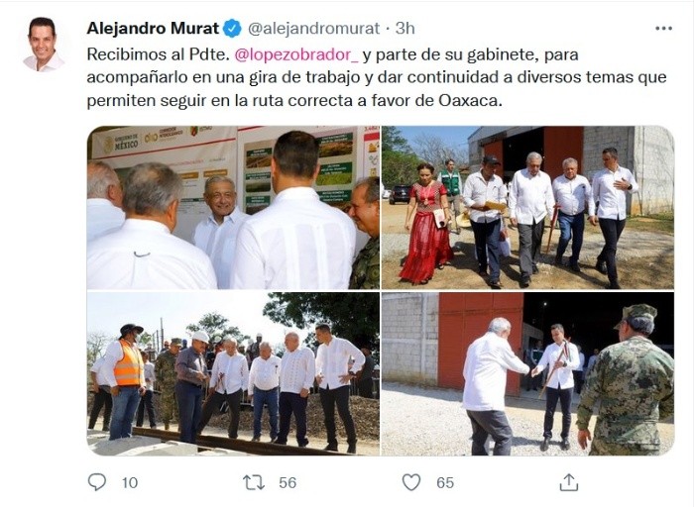The width and height of the screenshot is (694, 507).
Task: Open the bottom-left photo with orange vest worker
Action: click(x=233, y=373)
